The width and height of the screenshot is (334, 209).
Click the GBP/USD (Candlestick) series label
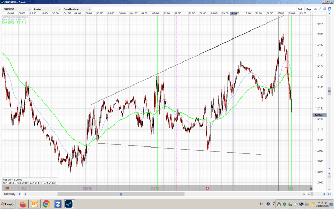tap(15, 17)
